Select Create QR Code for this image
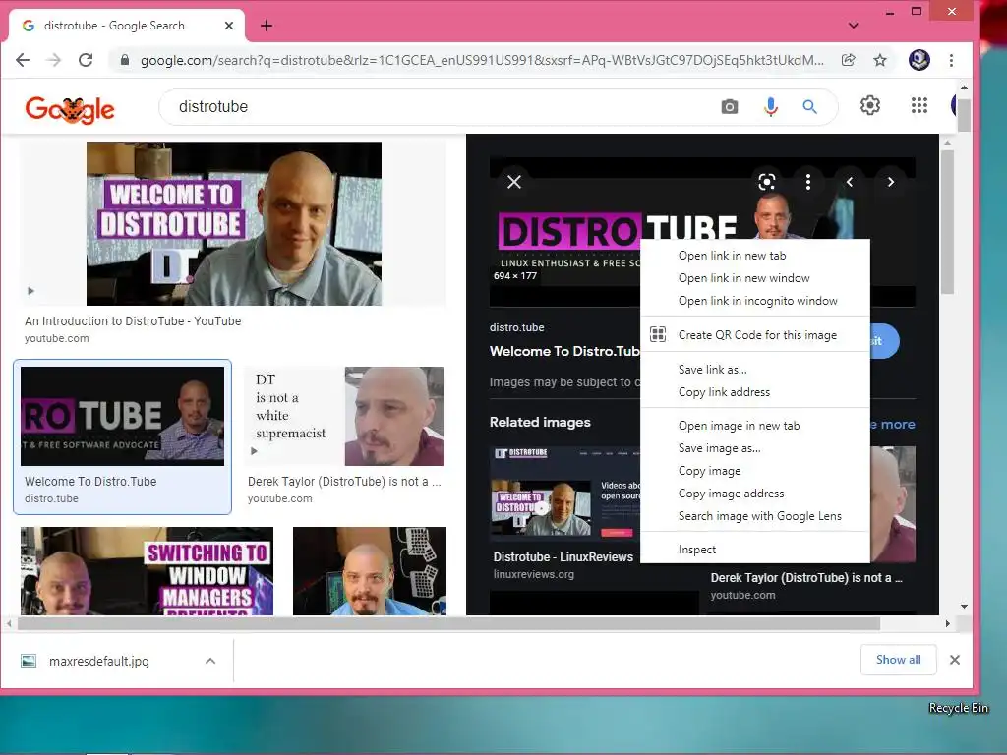Viewport: 1007px width, 755px height. pyautogui.click(x=754, y=334)
